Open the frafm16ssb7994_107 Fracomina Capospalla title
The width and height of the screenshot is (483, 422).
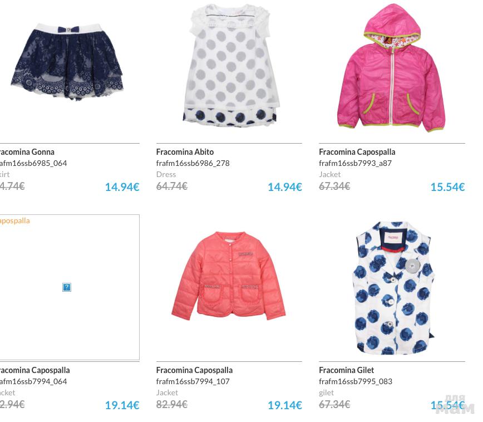pyautogui.click(x=194, y=370)
